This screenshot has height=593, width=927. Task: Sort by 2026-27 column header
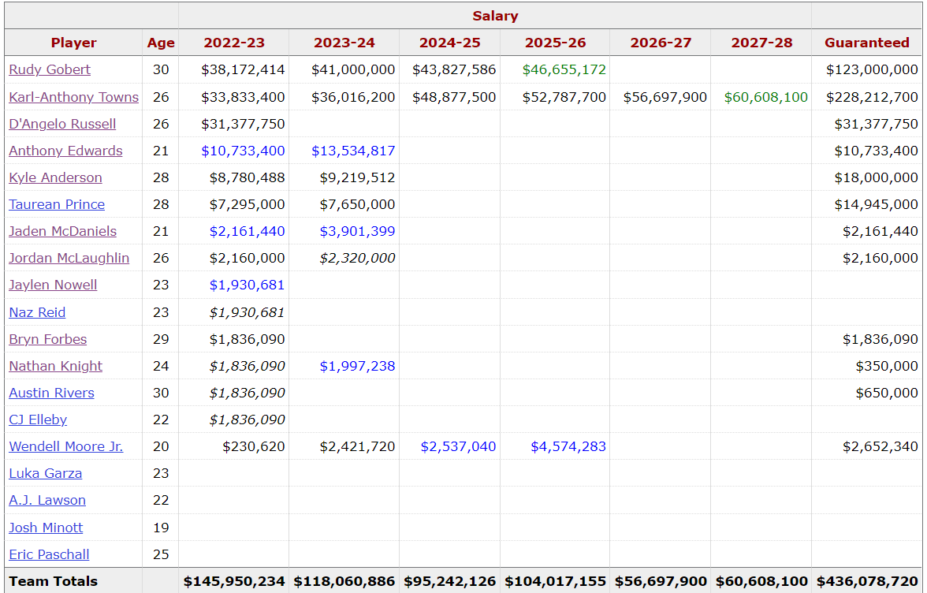[661, 43]
